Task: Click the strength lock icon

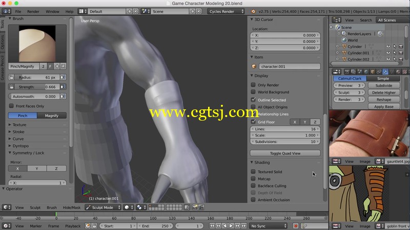Action: click(11, 87)
